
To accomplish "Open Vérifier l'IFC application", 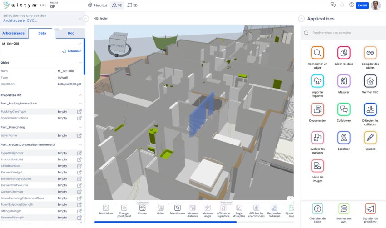I will click(x=370, y=81).
